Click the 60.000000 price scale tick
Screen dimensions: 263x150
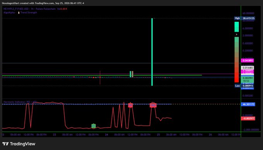click(248, 13)
